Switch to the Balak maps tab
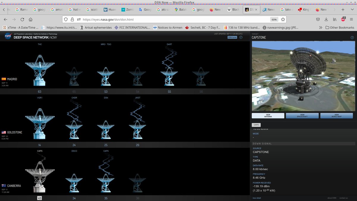The image size is (357, 201). [181, 10]
